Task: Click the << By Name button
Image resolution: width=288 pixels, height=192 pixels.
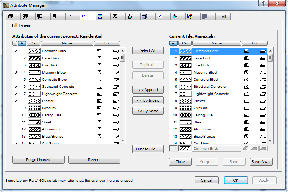Action: (148, 111)
